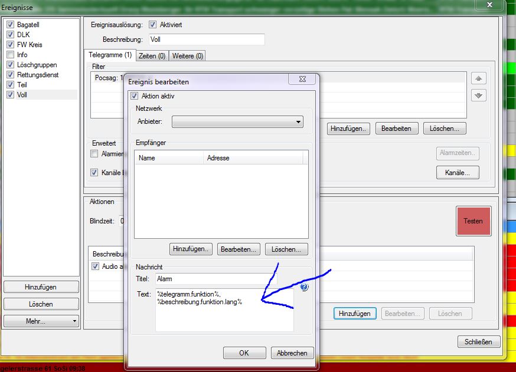
Task: Uncheck Aktion aktiv in the dialog
Action: [134, 96]
